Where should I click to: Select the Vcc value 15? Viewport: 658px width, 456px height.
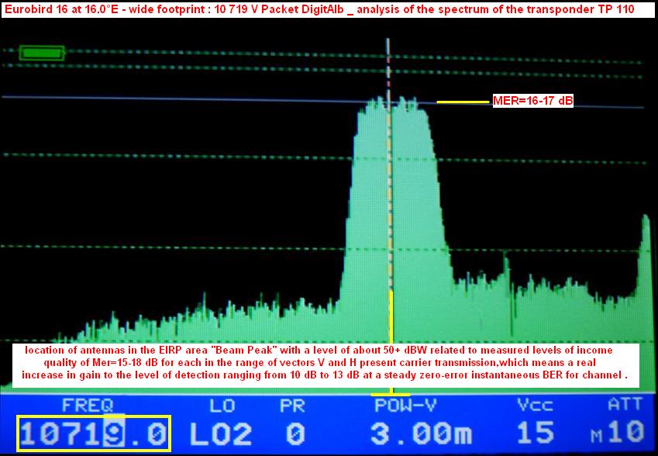tap(536, 434)
